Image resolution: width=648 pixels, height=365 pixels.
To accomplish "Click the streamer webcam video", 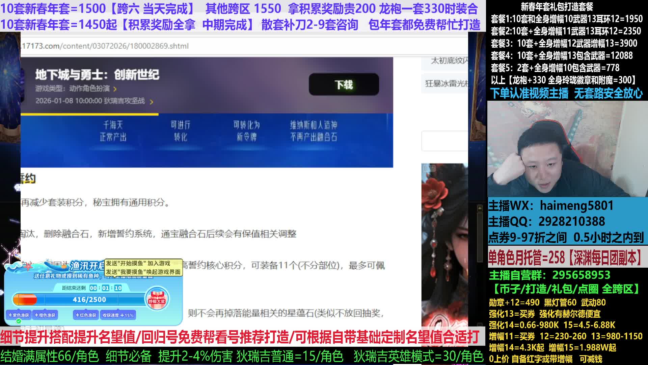I will pyautogui.click(x=567, y=149).
